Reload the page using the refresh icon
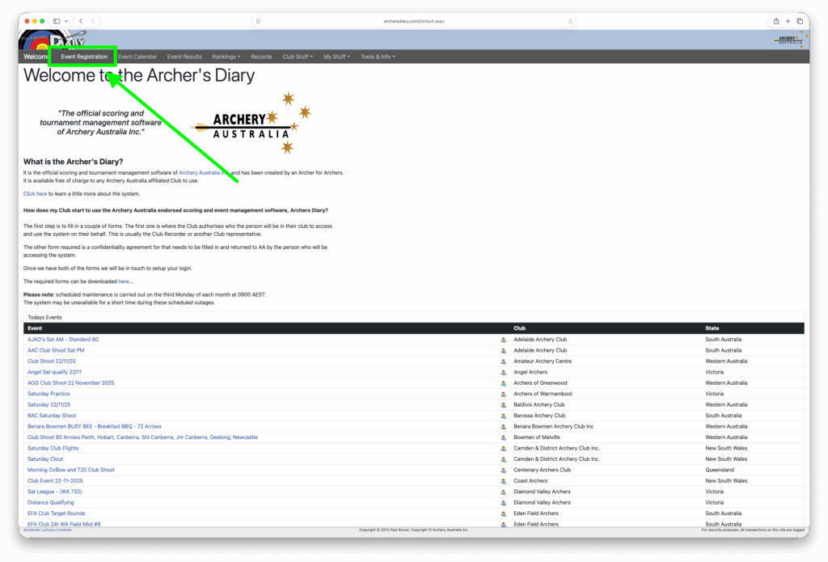Image resolution: width=828 pixels, height=562 pixels. (570, 21)
